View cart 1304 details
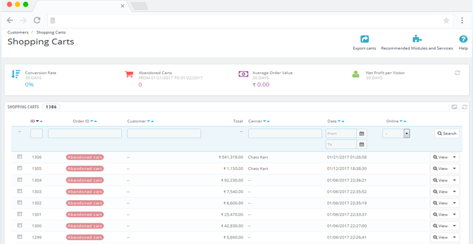The width and height of the screenshot is (473, 244). 440,180
